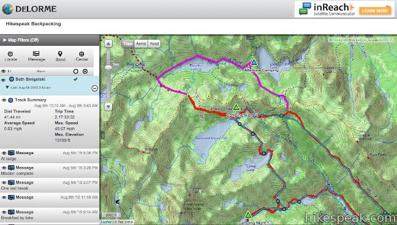
Task: Click the Center crosshair icon
Action: point(81,54)
